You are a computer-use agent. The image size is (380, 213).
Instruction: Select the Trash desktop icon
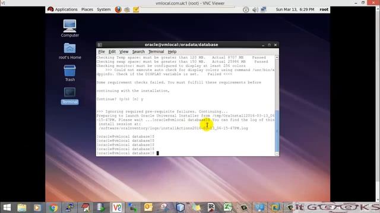pos(70,73)
